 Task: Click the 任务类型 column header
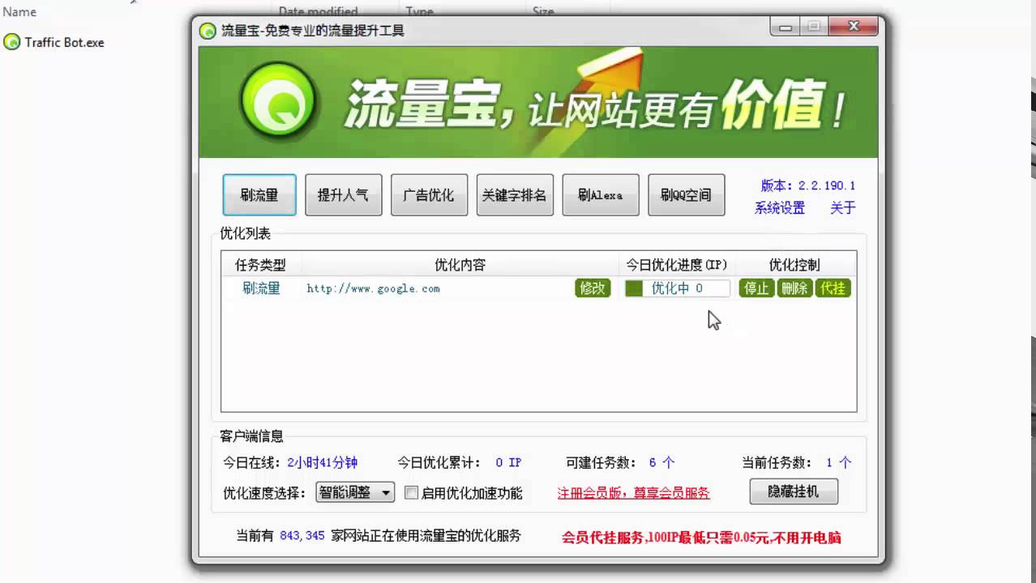pos(261,265)
